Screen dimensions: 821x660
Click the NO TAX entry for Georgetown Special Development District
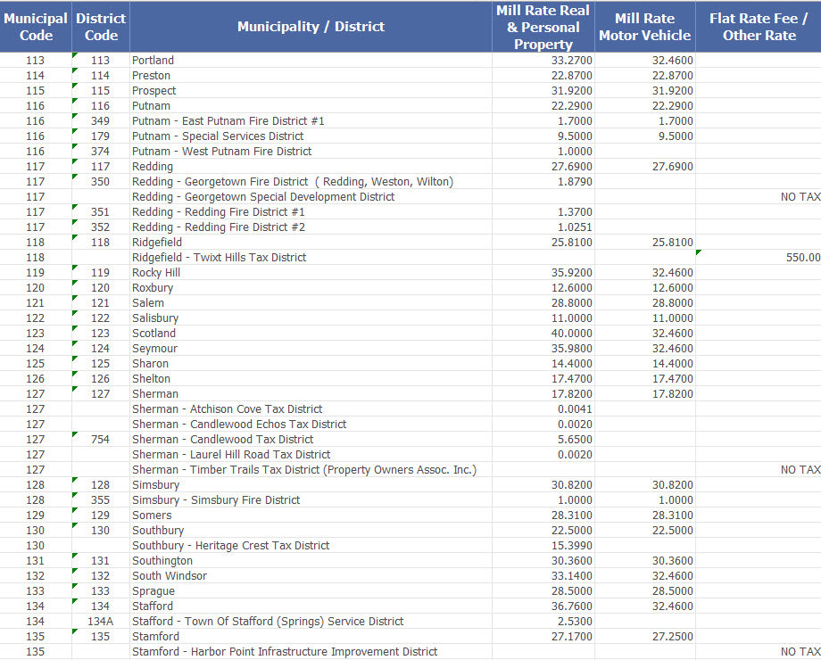(799, 196)
